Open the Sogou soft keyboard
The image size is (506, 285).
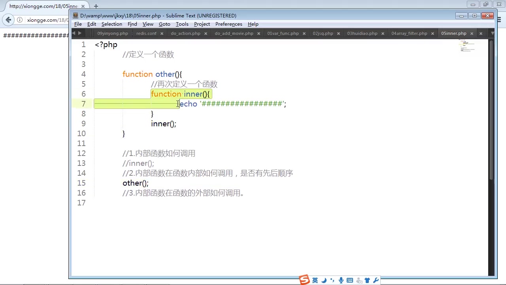pos(349,280)
